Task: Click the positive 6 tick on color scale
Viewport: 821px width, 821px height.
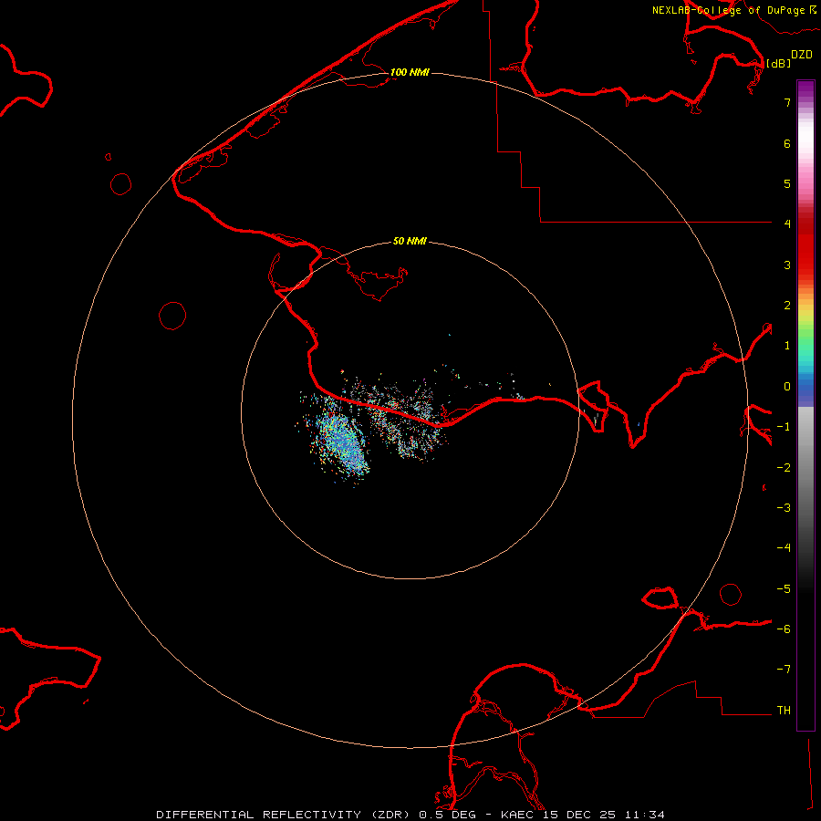Action: click(x=787, y=143)
